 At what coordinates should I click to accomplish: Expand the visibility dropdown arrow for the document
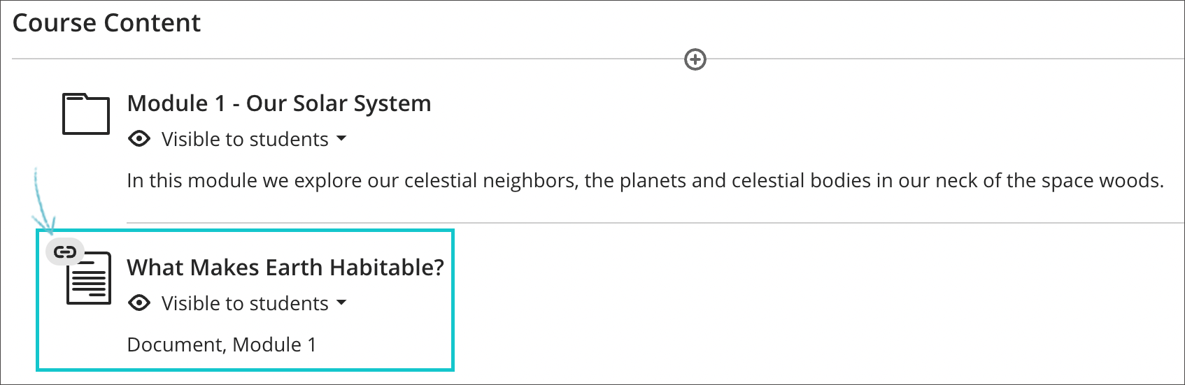[341, 303]
